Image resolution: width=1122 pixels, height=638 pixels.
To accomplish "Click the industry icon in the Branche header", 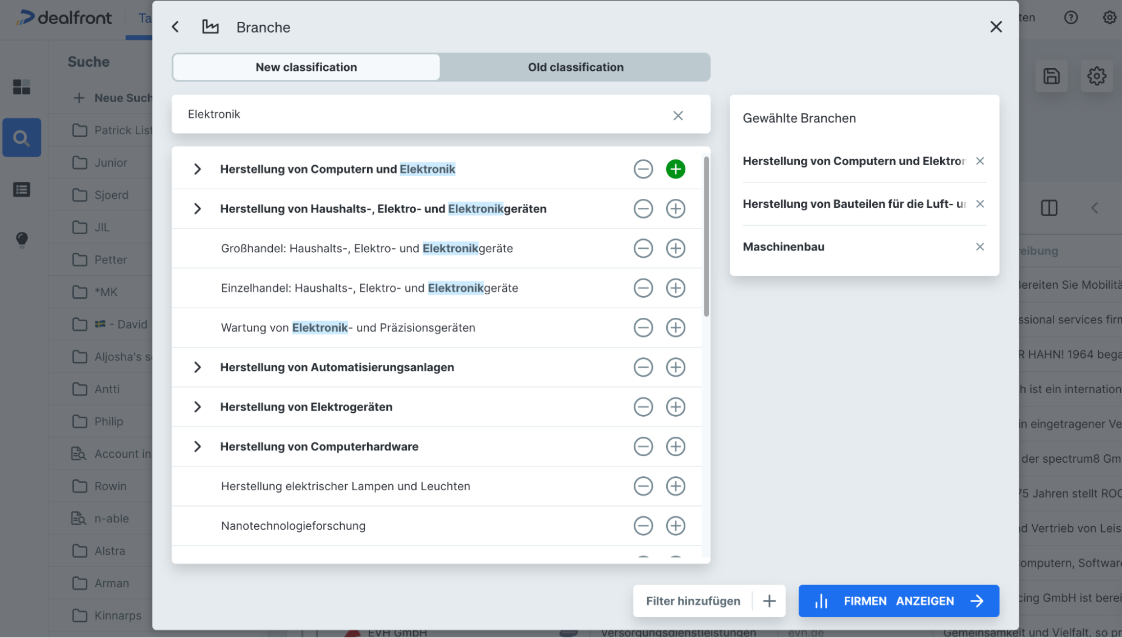I will 210,26.
